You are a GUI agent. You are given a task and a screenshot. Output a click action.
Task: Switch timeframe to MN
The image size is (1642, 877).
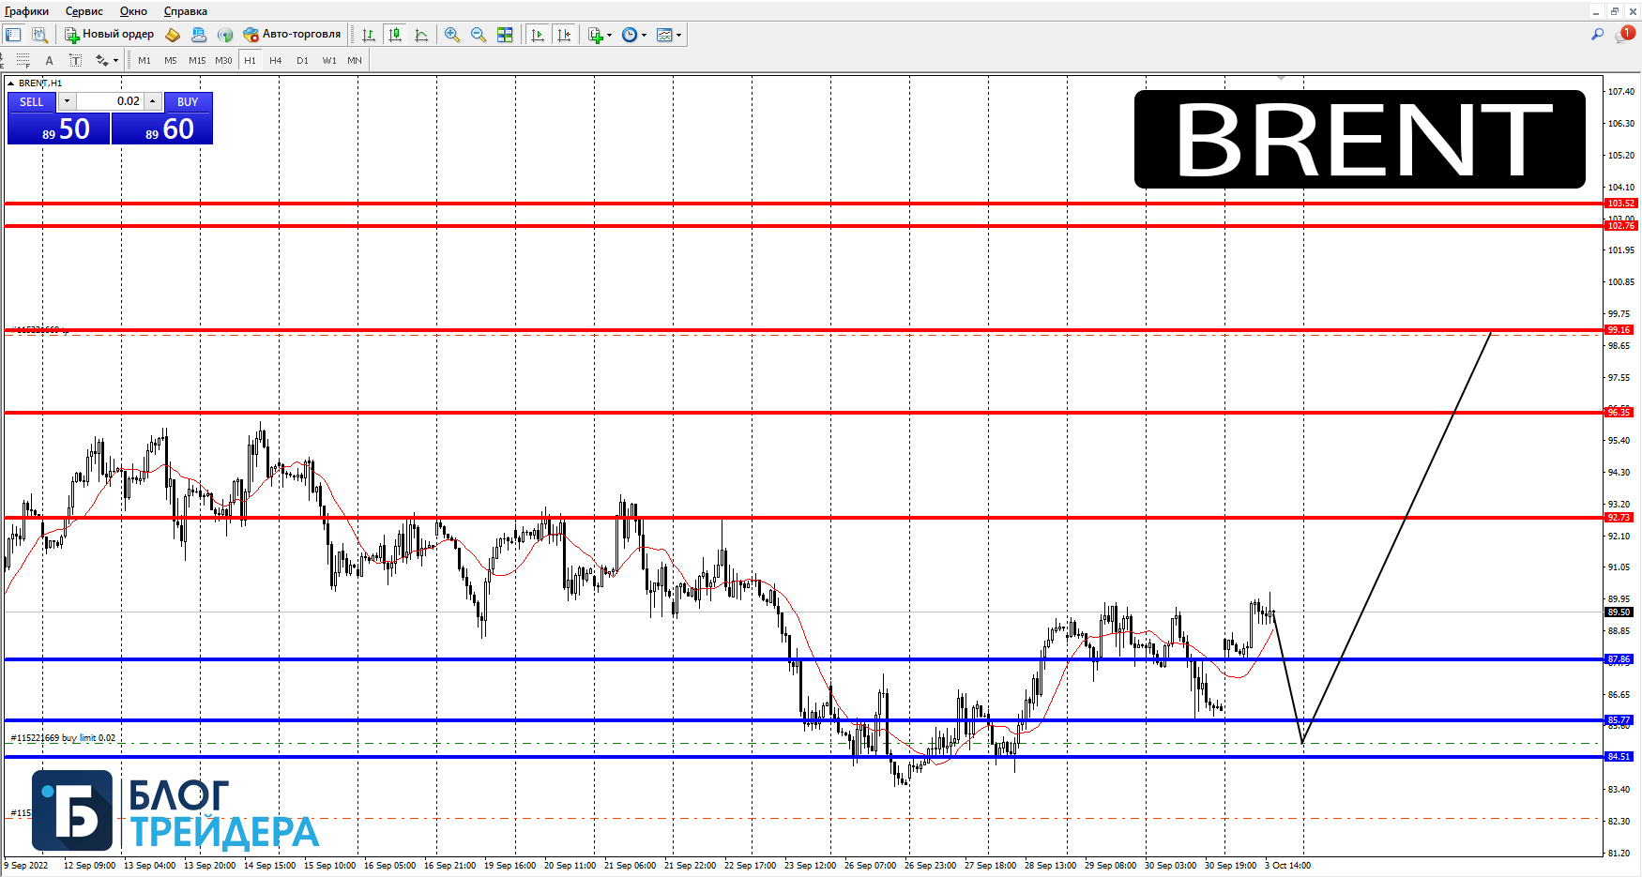(x=355, y=60)
